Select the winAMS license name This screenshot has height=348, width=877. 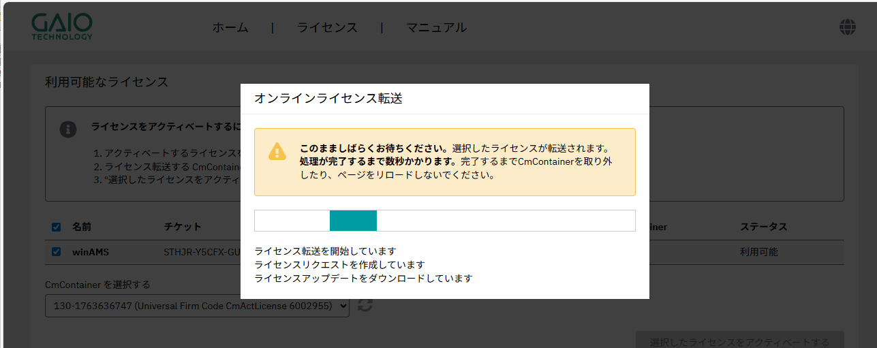point(91,252)
